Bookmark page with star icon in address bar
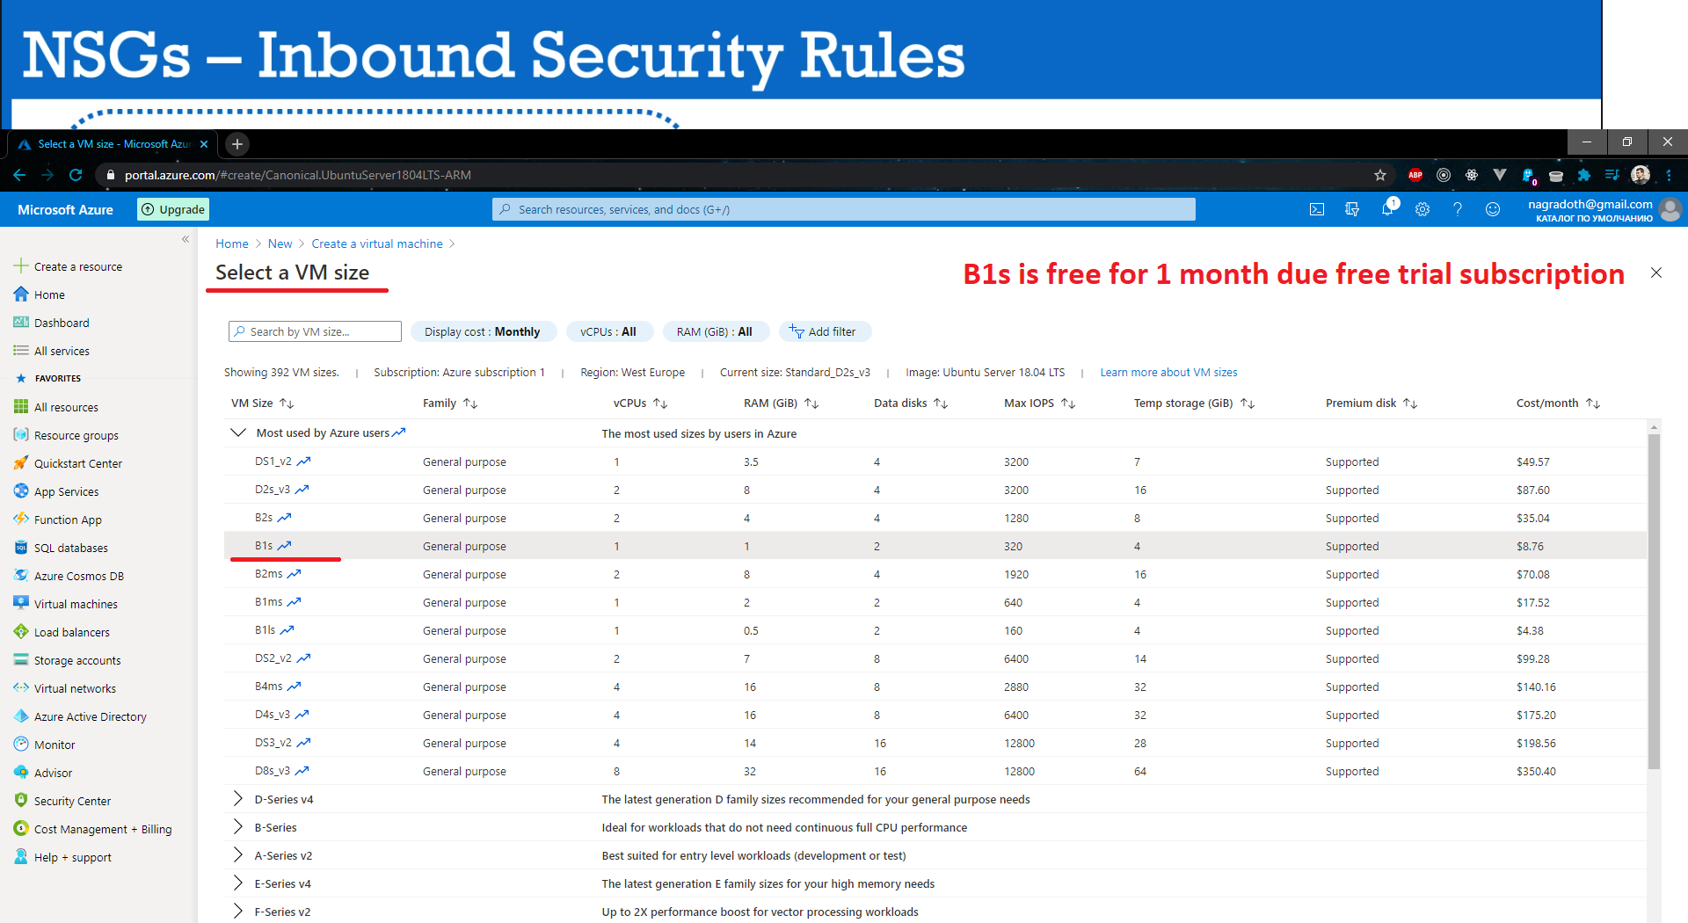This screenshot has width=1688, height=923. click(x=1380, y=175)
